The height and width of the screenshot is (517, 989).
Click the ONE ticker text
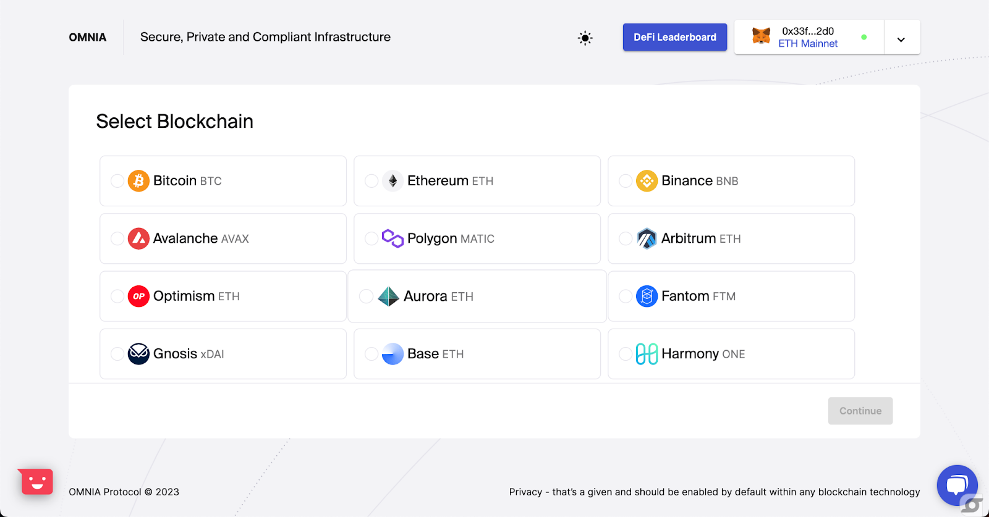(734, 355)
